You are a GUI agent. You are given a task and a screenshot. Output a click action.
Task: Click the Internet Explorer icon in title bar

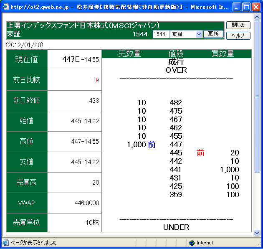click(x=5, y=7)
